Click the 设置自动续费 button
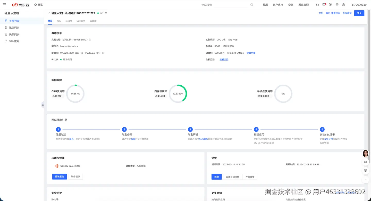 coord(232,177)
